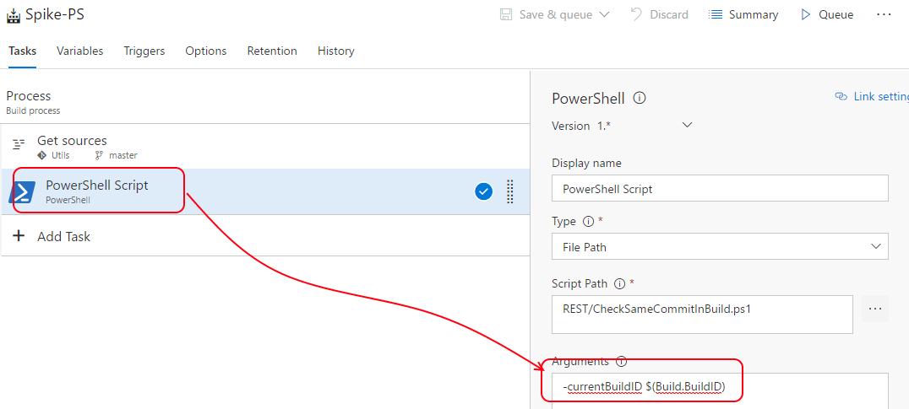Open the Triggers tab
The width and height of the screenshot is (909, 409).
coord(144,51)
